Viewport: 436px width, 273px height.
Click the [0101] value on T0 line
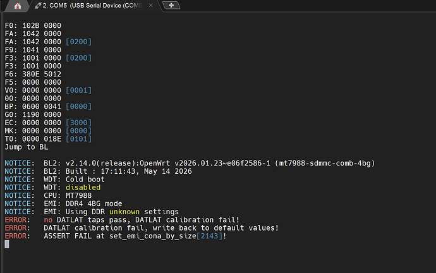coord(79,139)
